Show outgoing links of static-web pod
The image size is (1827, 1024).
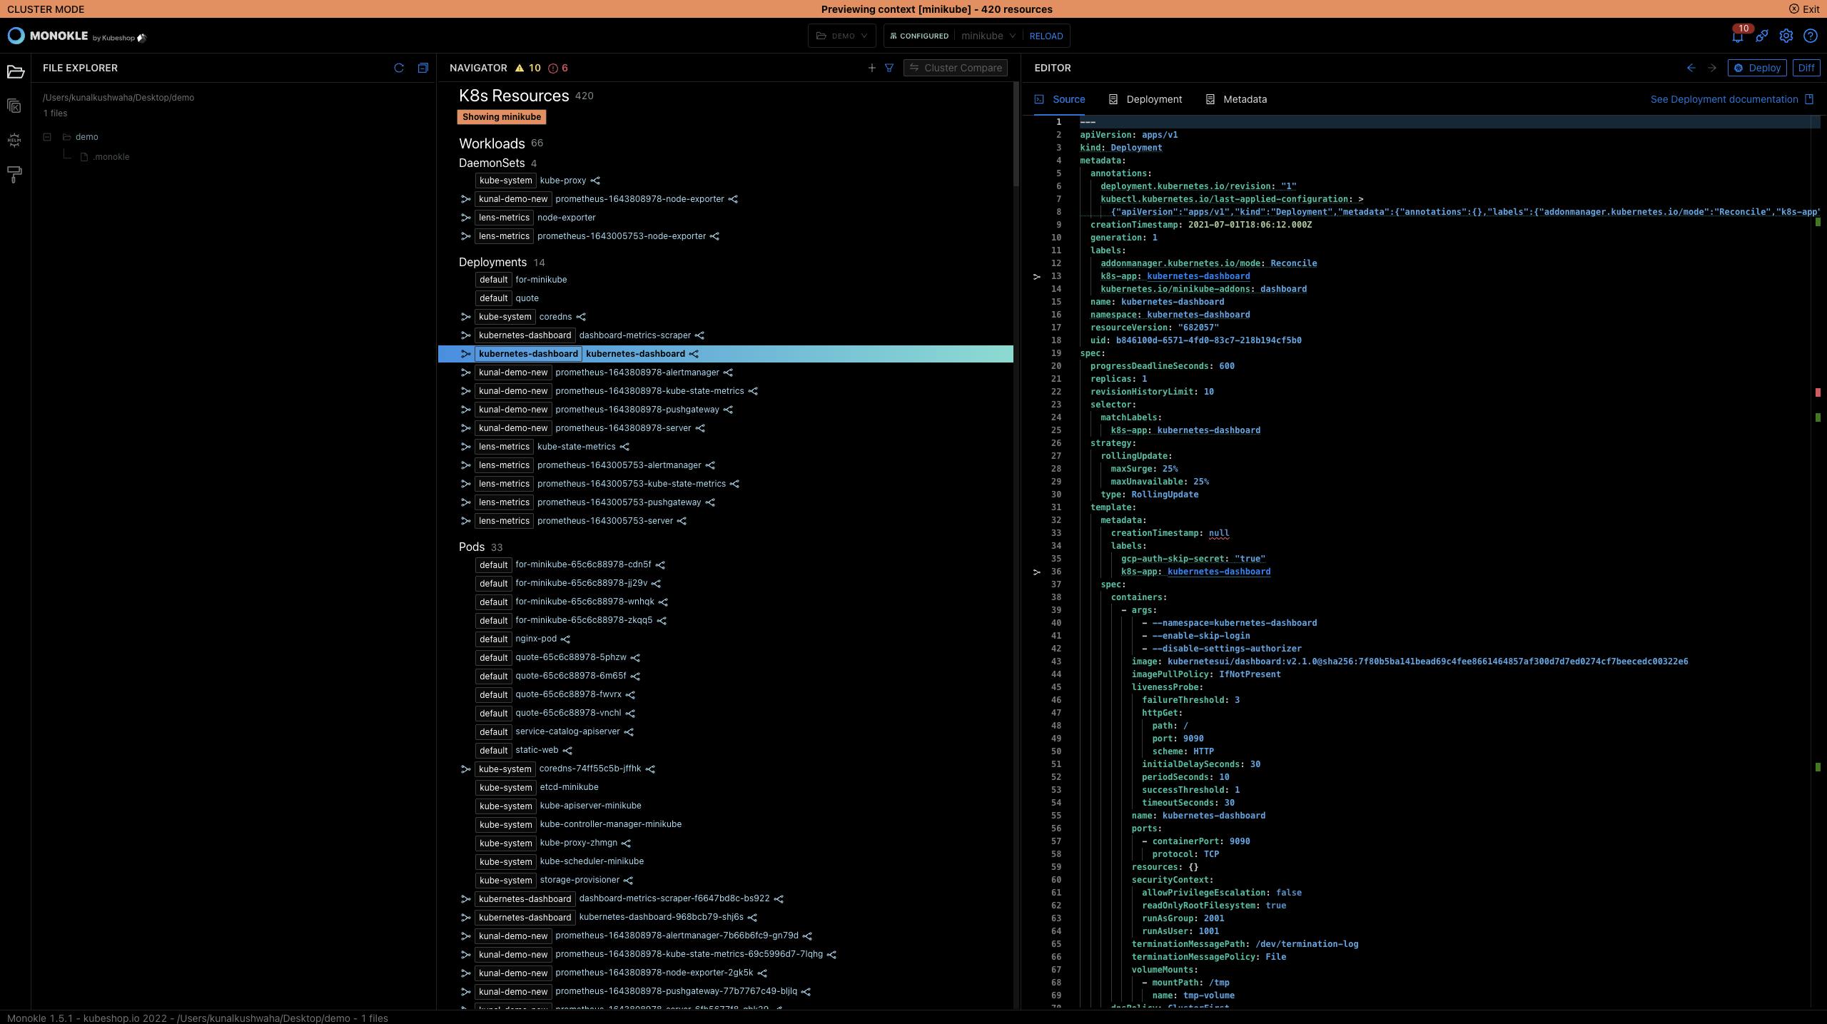tap(567, 751)
